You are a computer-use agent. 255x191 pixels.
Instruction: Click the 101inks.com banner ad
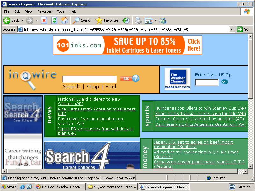coord(127,45)
